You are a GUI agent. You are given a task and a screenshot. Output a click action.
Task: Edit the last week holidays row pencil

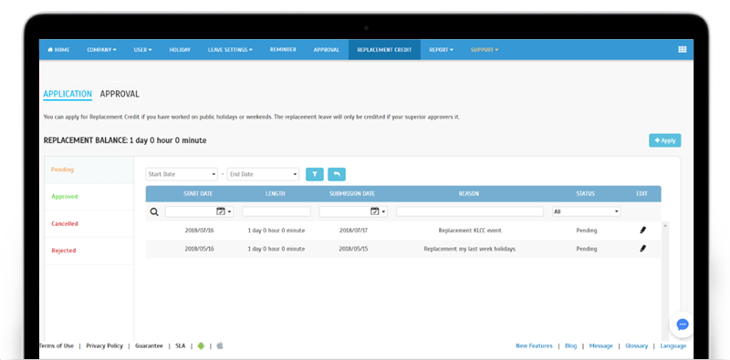click(643, 249)
